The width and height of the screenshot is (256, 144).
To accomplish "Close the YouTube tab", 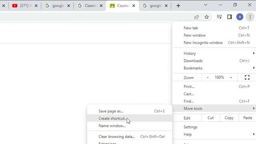I will coord(36,6).
